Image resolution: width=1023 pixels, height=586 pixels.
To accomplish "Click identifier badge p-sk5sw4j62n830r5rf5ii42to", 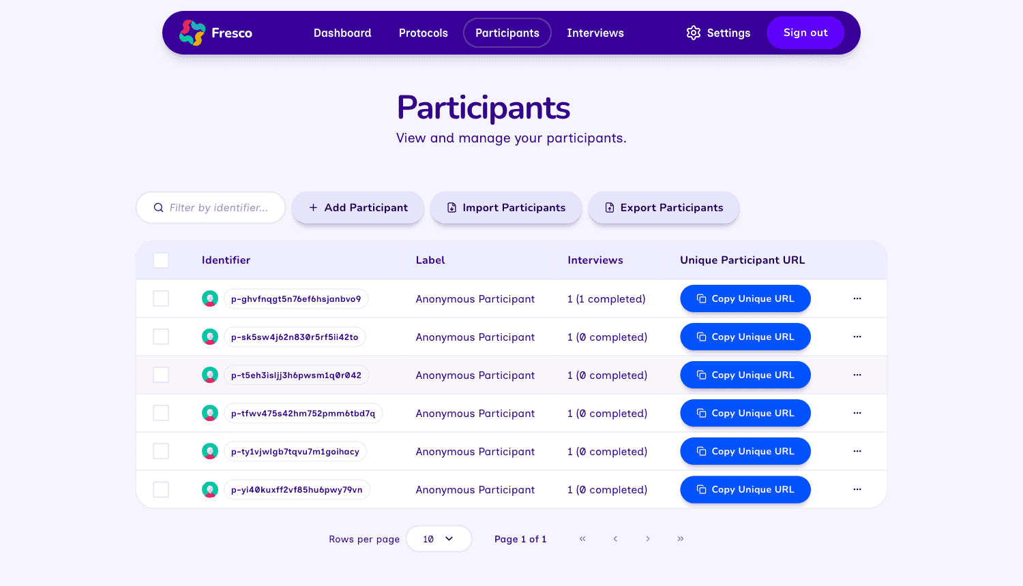I will tap(295, 337).
